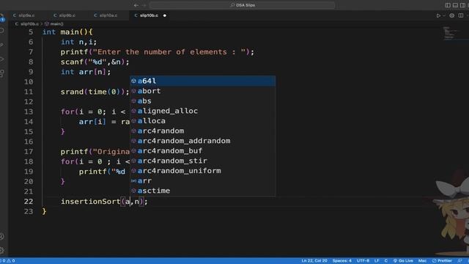The height and width of the screenshot is (264, 469).
Task: Click the function icon beside a64l
Action: coord(133,81)
